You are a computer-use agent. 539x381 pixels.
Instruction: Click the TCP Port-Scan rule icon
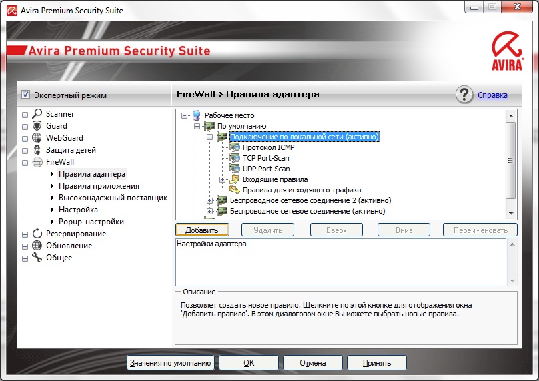point(235,158)
